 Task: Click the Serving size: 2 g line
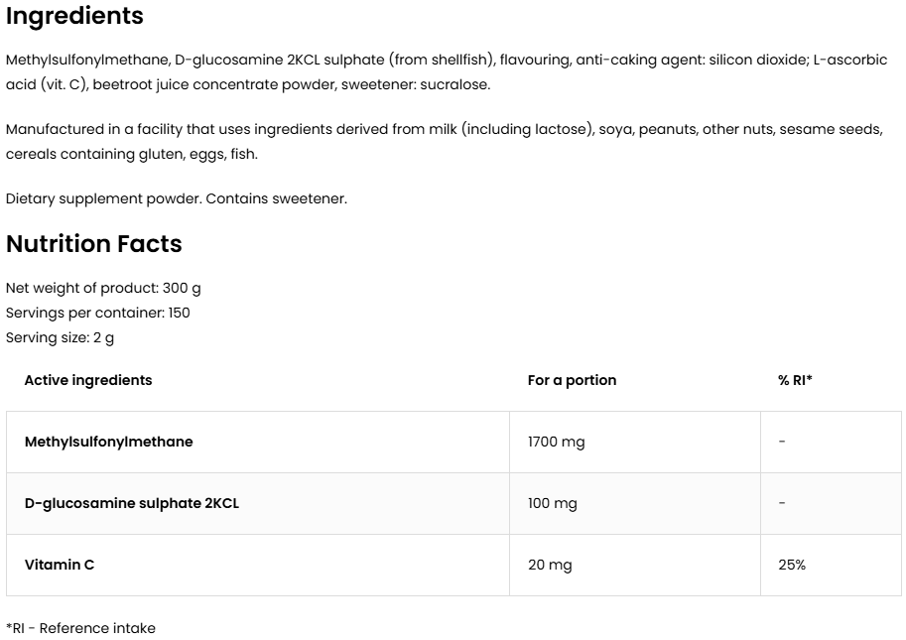pyautogui.click(x=60, y=337)
